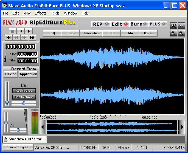Record from Device button
The image size is (188, 153).
(x=11, y=74)
